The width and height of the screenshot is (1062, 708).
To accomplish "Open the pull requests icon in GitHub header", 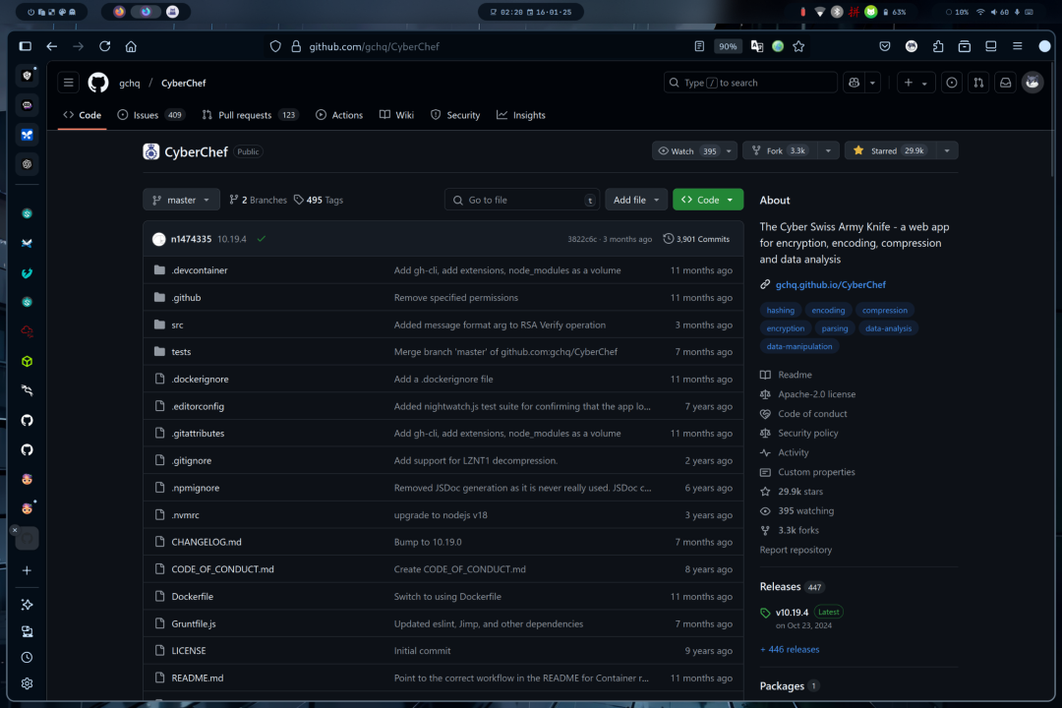I will (x=978, y=83).
